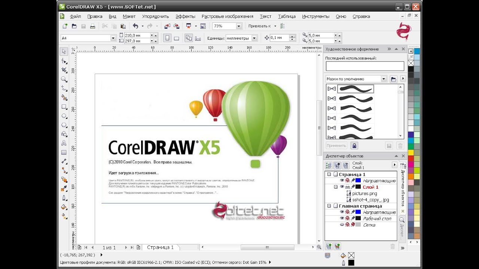This screenshot has height=269, width=479.
Task: Pick the Smart Fill tool
Action: [64, 98]
